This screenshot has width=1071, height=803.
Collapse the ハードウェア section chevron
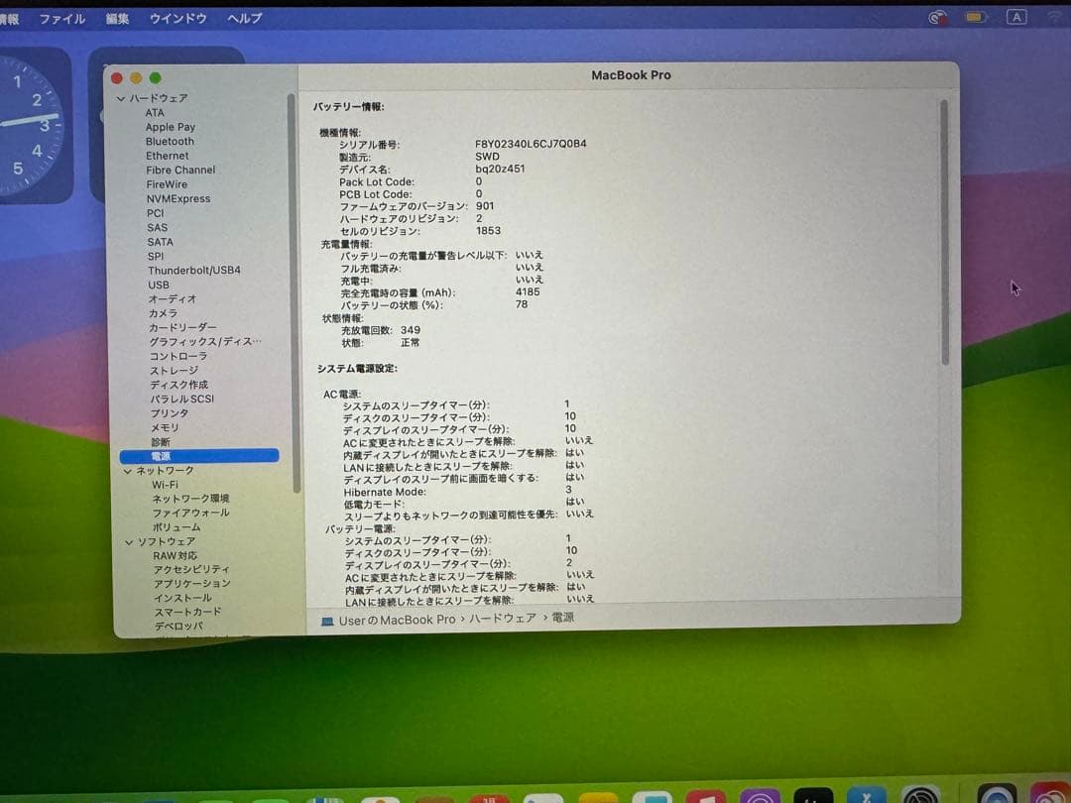tap(121, 98)
